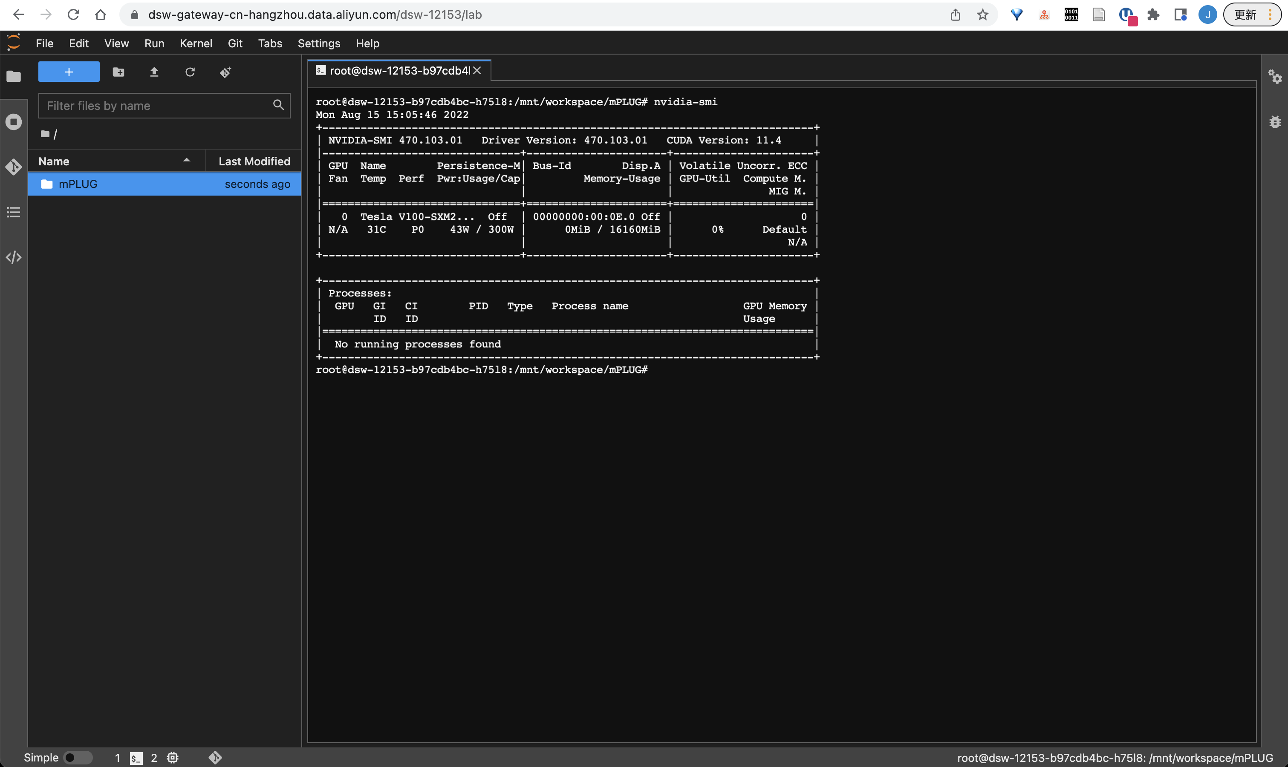Go back in browser history
Image resolution: width=1288 pixels, height=767 pixels.
coord(19,14)
